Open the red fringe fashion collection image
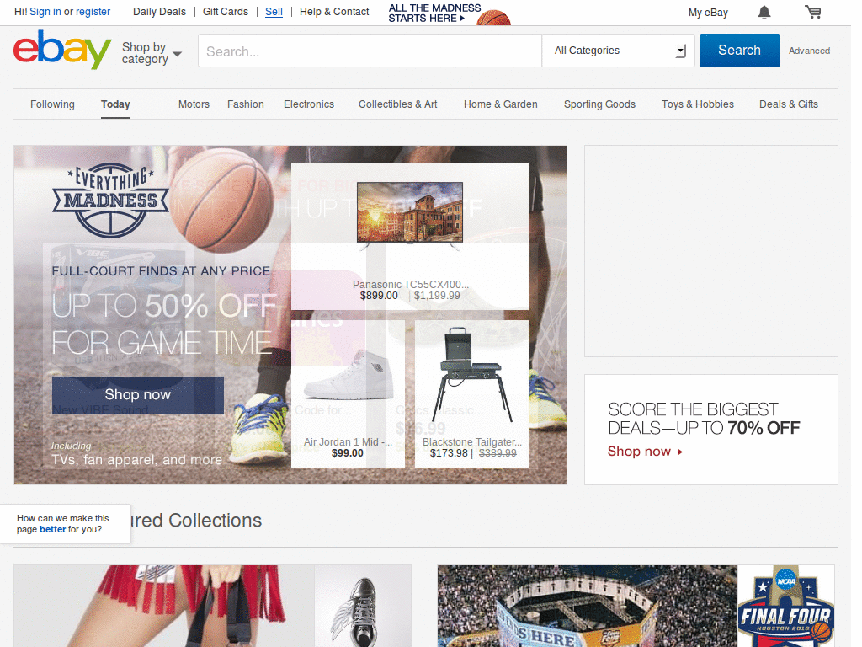The height and width of the screenshot is (647, 862). 164,607
